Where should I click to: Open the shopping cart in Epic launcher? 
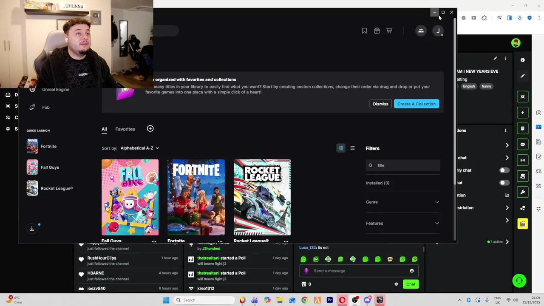coord(389,31)
